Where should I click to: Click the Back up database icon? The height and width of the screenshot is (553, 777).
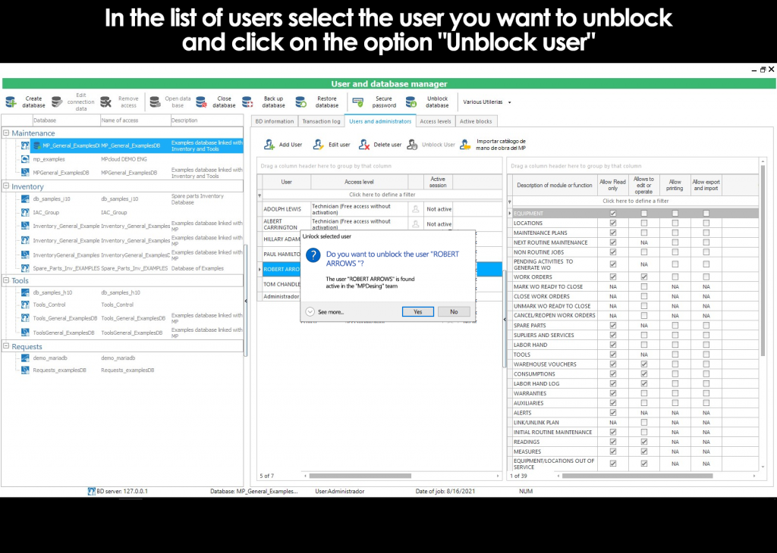tap(247, 102)
